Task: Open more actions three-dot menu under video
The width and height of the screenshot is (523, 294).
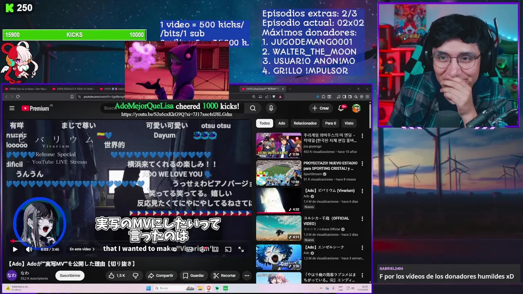Action: click(x=247, y=276)
